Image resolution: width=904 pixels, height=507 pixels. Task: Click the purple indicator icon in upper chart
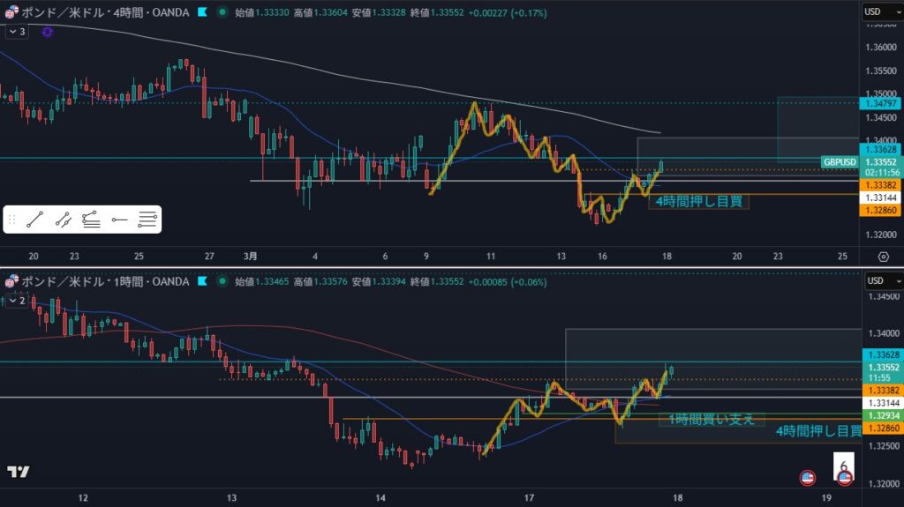pos(47,31)
